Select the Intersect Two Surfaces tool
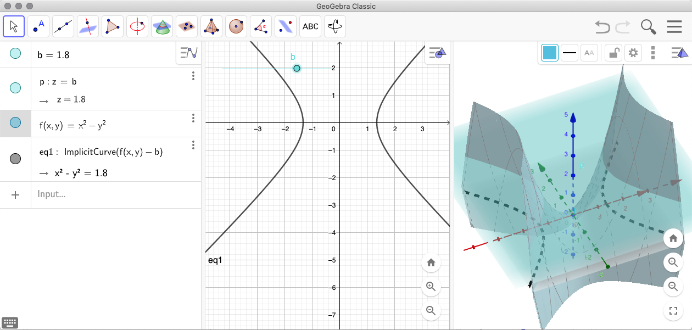Screen dimensions: 692x330 pos(162,26)
